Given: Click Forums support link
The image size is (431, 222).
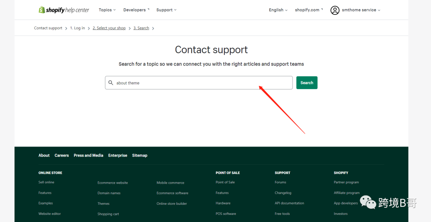Looking at the screenshot, I should 281,182.
